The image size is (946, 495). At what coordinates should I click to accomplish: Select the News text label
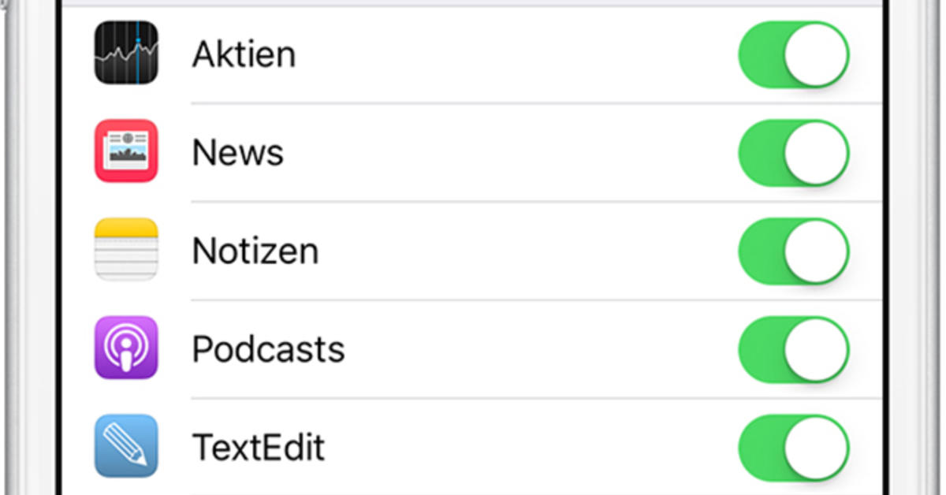point(238,153)
